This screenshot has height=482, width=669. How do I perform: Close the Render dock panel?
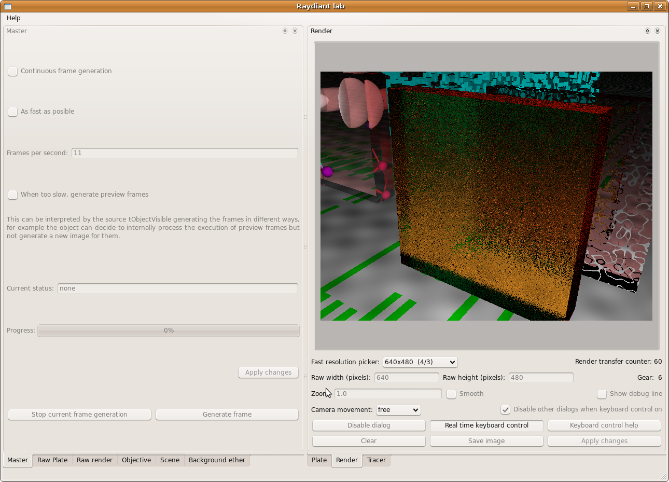657,31
